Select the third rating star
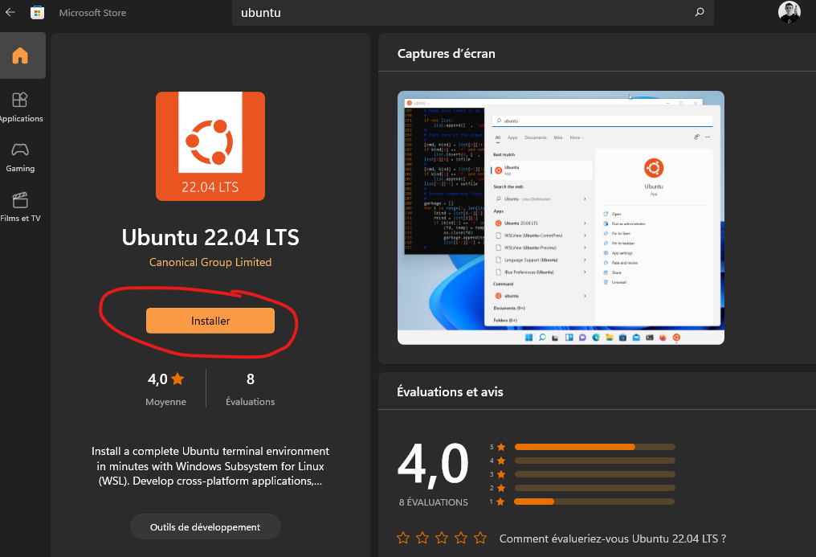This screenshot has height=557, width=816. 442,538
